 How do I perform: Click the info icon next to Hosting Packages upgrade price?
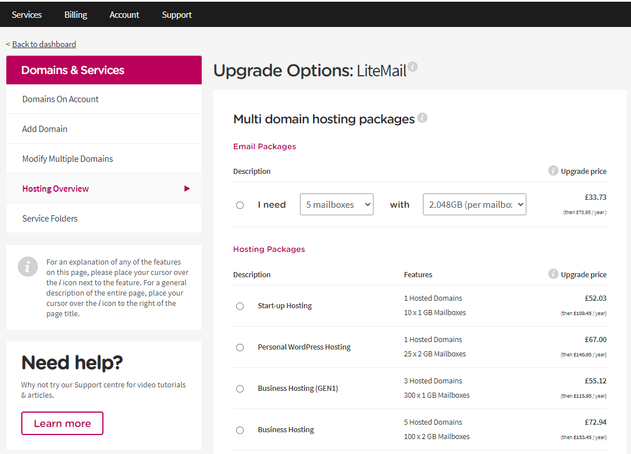[553, 274]
